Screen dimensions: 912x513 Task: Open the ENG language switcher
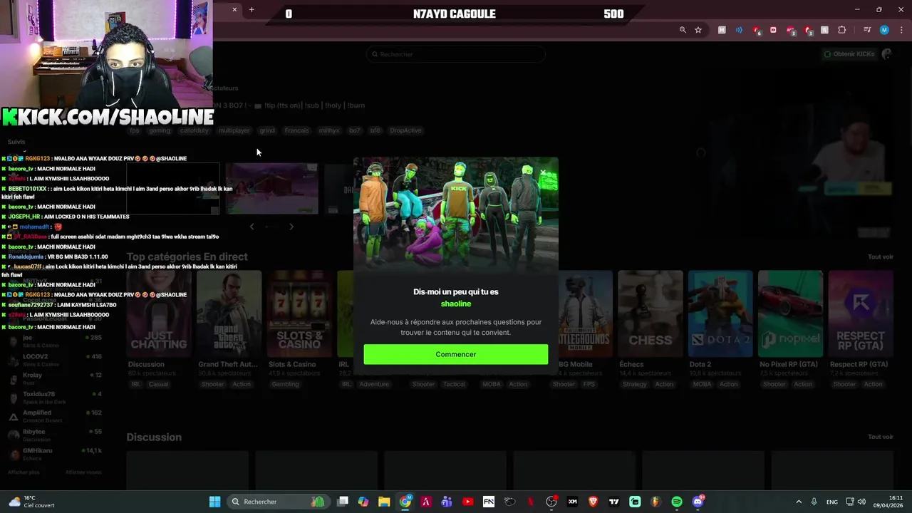point(832,502)
